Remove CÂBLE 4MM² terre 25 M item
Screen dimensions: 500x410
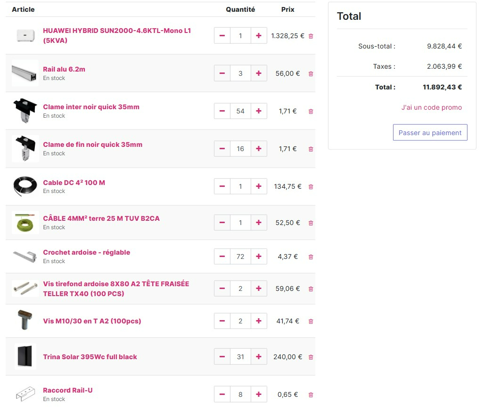[311, 223]
